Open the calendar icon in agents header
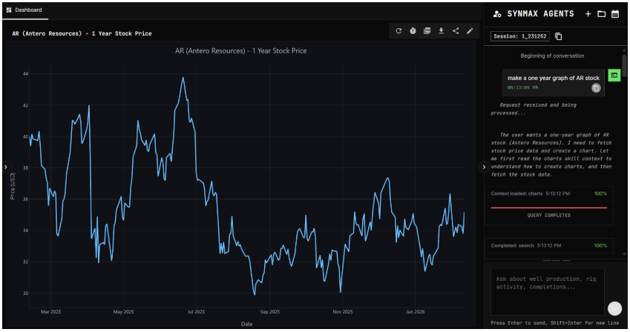The image size is (630, 332). [614, 13]
